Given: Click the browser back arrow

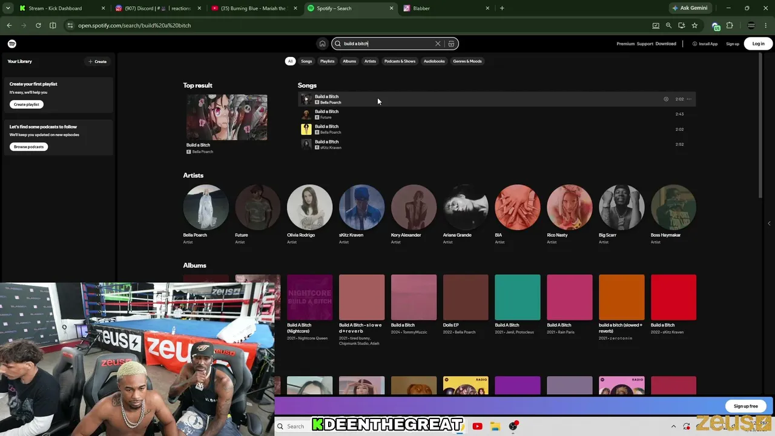Looking at the screenshot, I should click(x=9, y=25).
